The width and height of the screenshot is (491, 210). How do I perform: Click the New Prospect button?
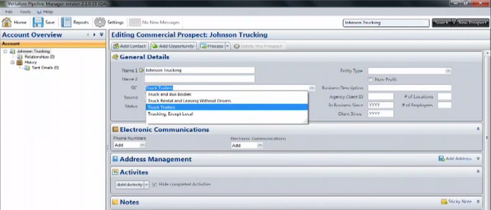[473, 23]
